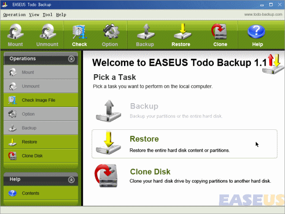This screenshot has height=214, width=285.
Task: Pick the Clone Disk task heading
Action: 150,172
